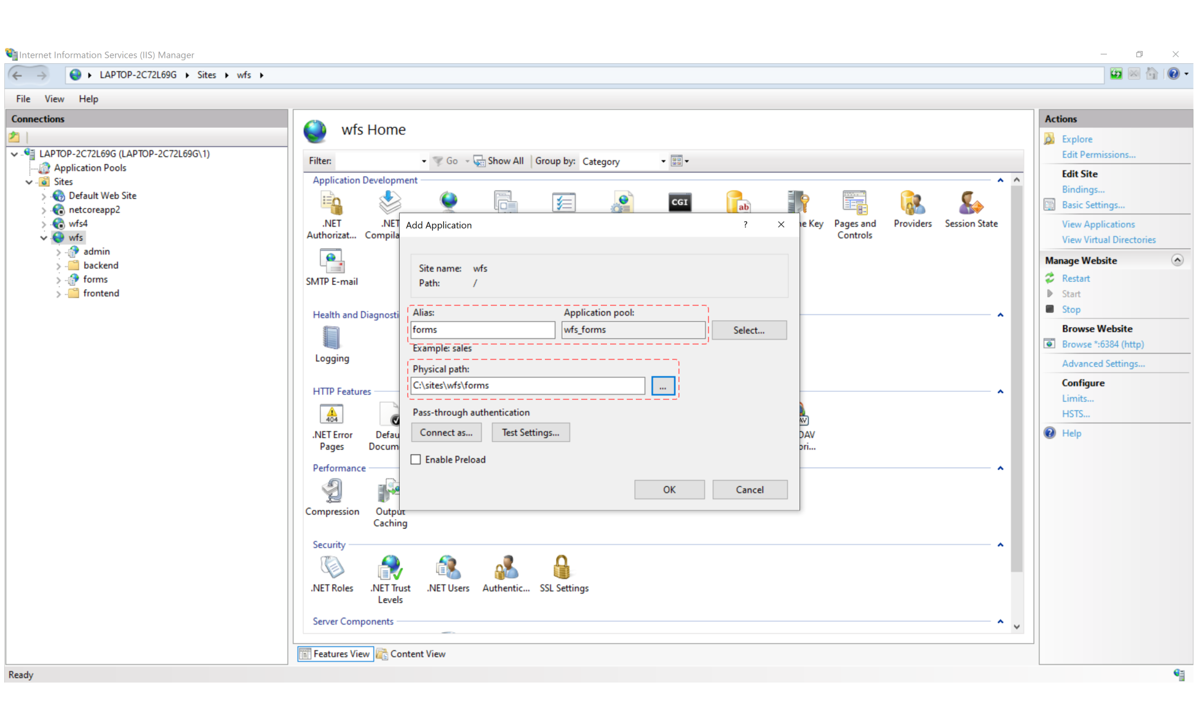1198x728 pixels.
Task: Open the Authentication feature icon
Action: tap(506, 574)
